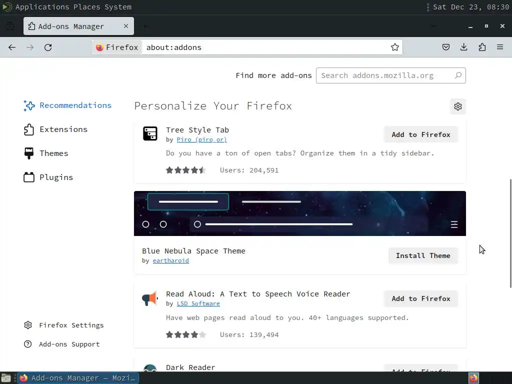Switch to the Extensions category
Viewport: 512px width, 384px height.
click(55, 129)
